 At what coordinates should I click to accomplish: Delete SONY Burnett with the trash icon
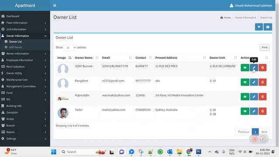pyautogui.click(x=262, y=68)
